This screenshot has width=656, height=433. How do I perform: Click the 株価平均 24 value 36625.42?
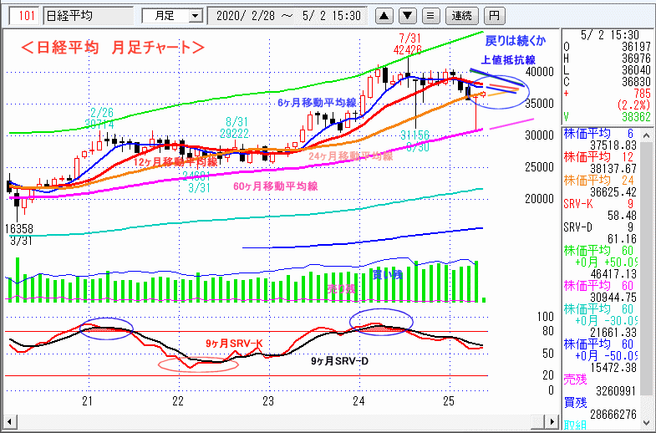point(613,192)
